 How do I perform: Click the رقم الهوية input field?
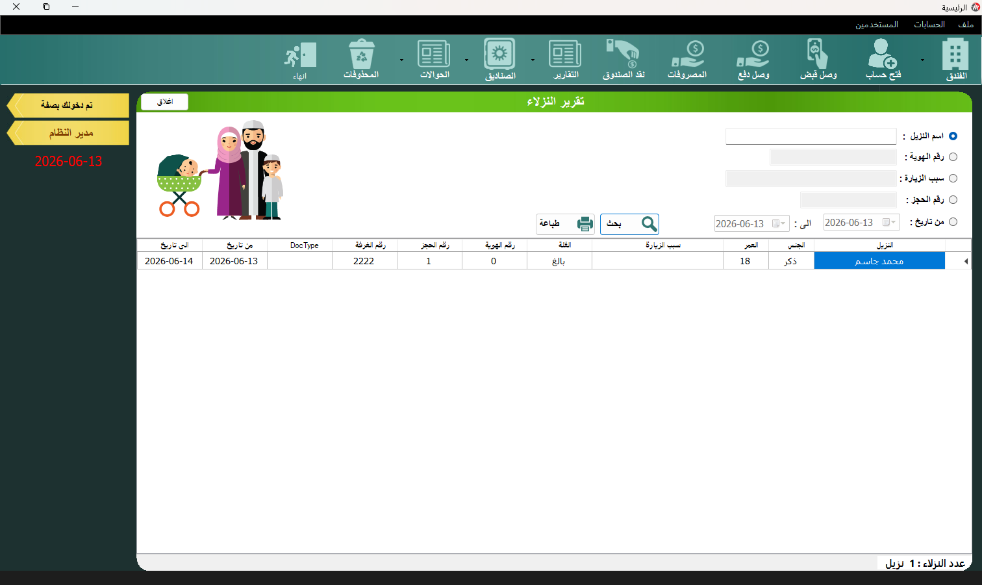[x=833, y=157]
